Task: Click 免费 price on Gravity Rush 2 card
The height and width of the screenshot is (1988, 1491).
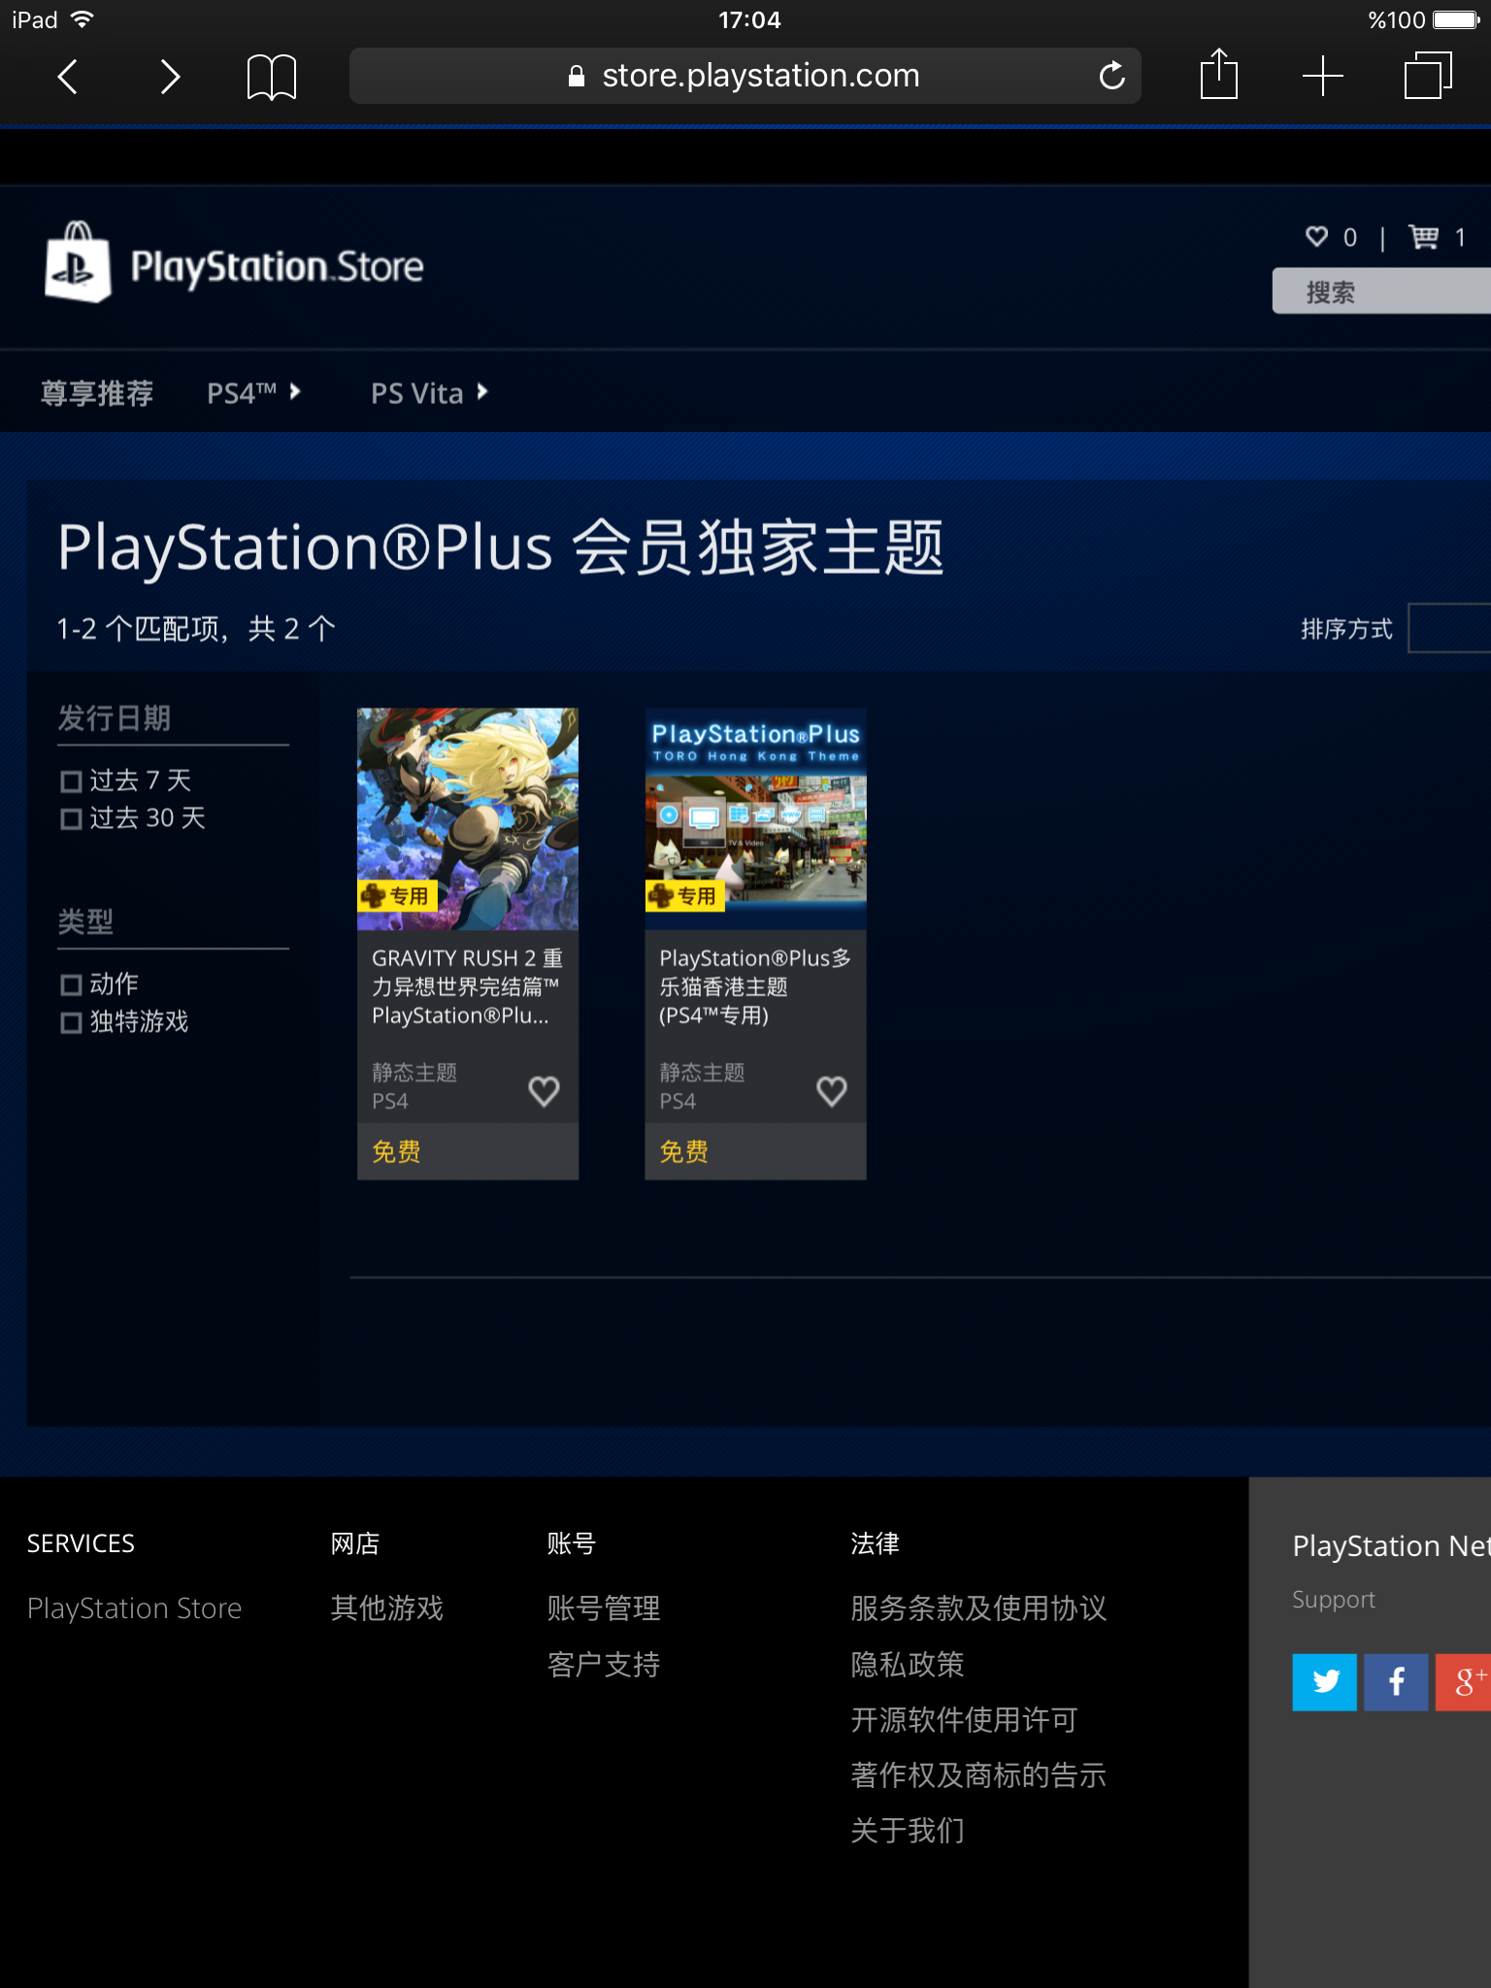Action: (396, 1152)
